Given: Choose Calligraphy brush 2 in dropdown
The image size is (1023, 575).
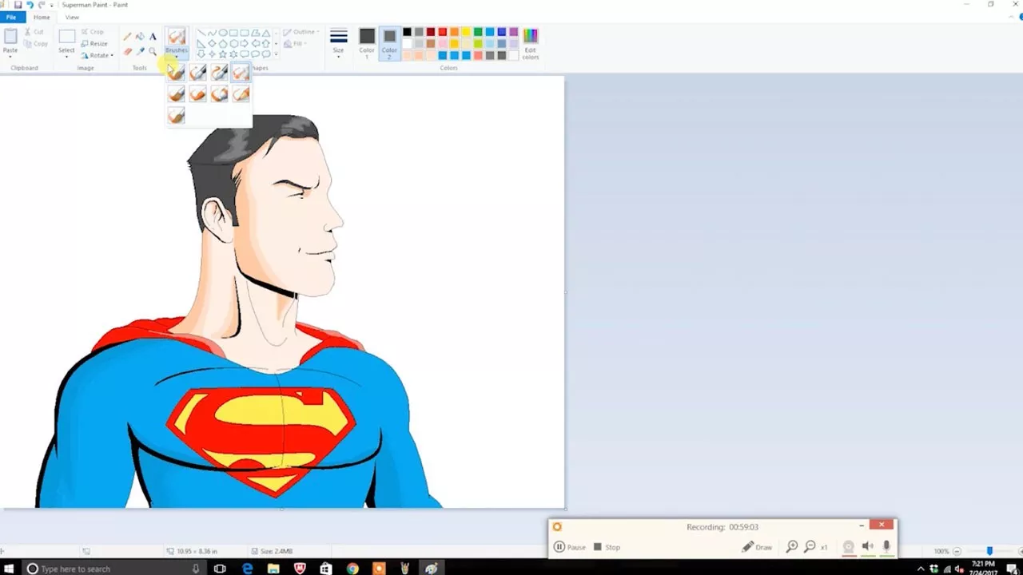Looking at the screenshot, I should [220, 73].
